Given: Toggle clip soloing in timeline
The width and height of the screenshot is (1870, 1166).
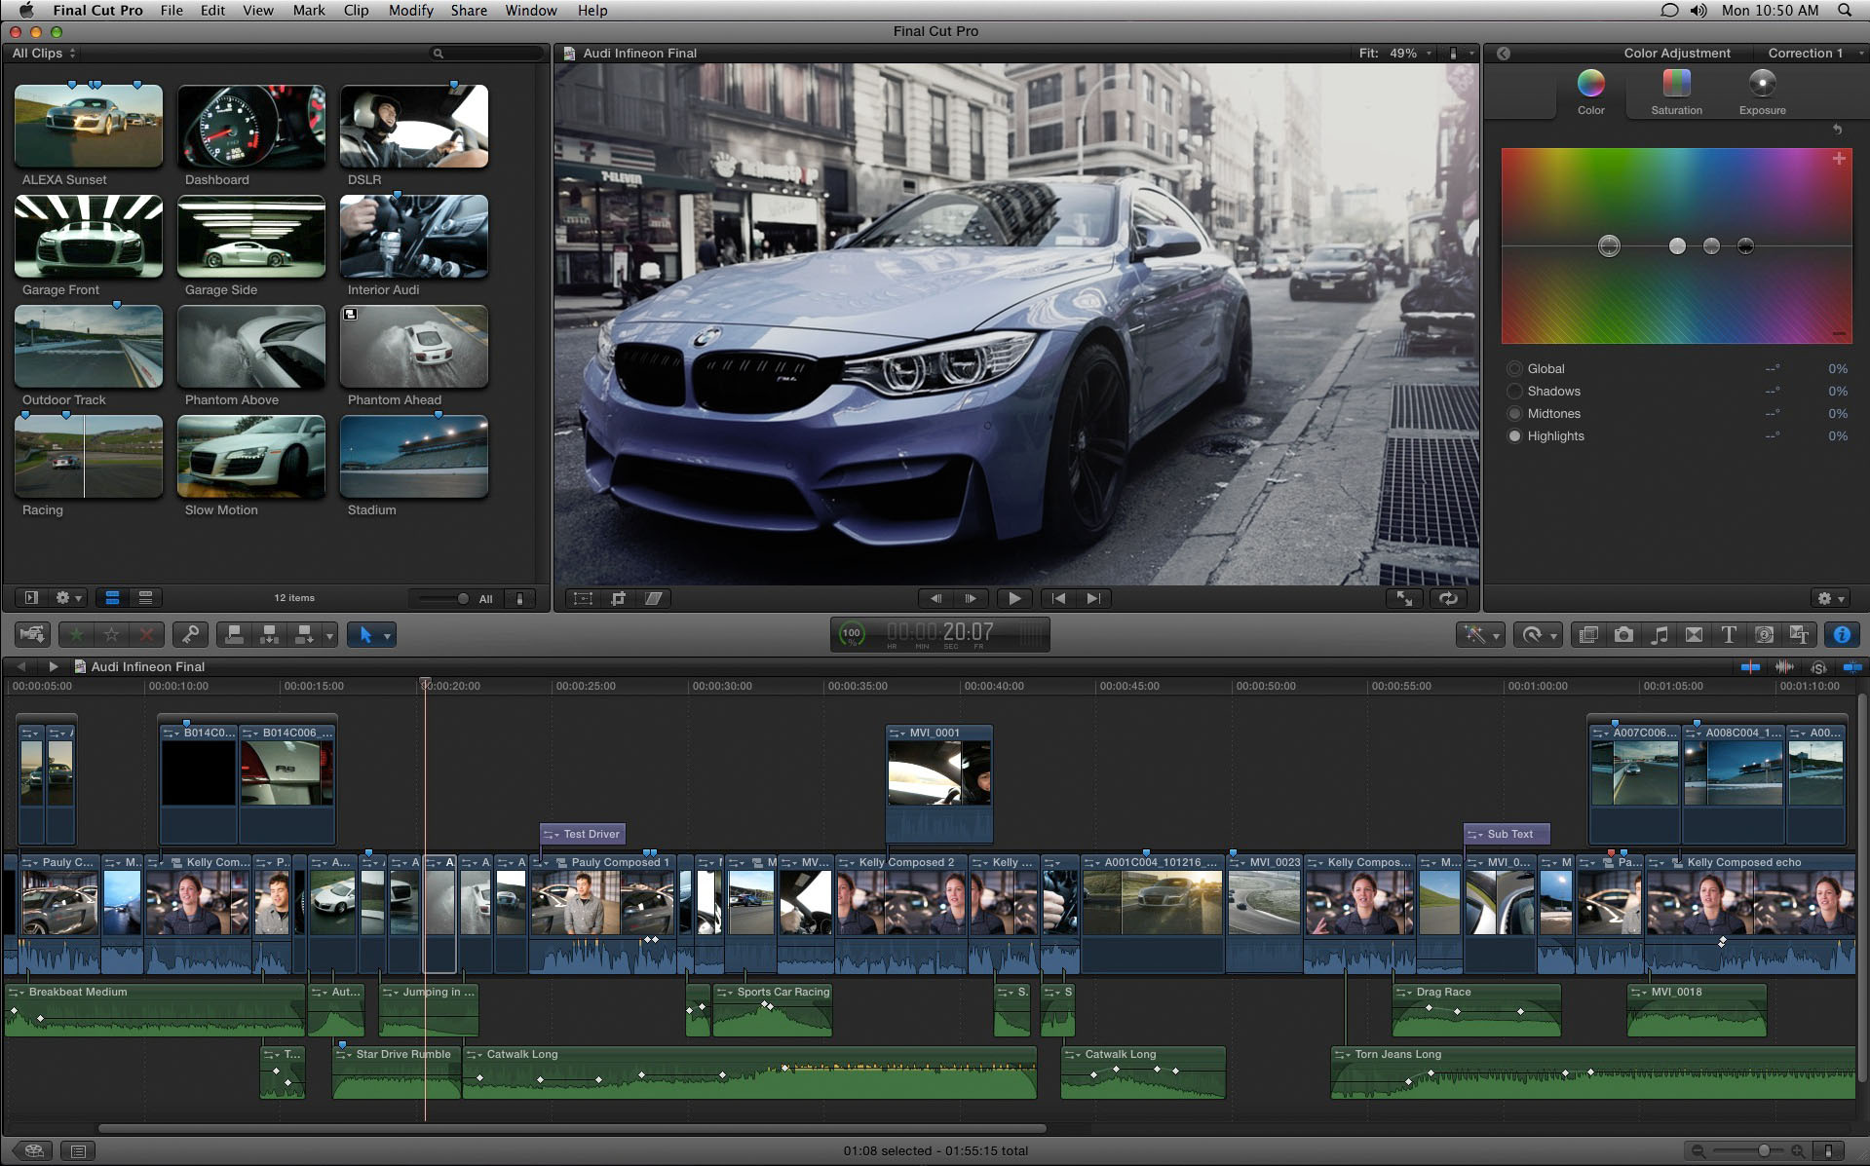Looking at the screenshot, I should [x=1818, y=667].
